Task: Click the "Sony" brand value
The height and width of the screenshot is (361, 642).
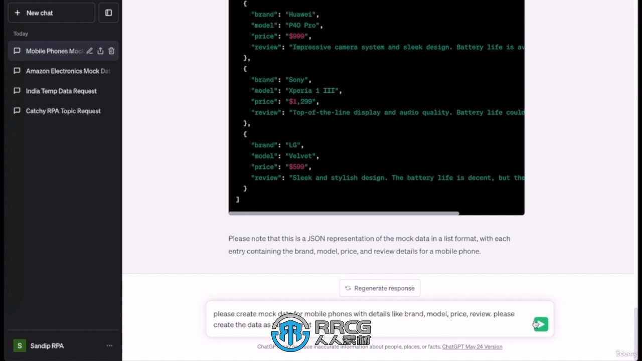Action: 298,80
